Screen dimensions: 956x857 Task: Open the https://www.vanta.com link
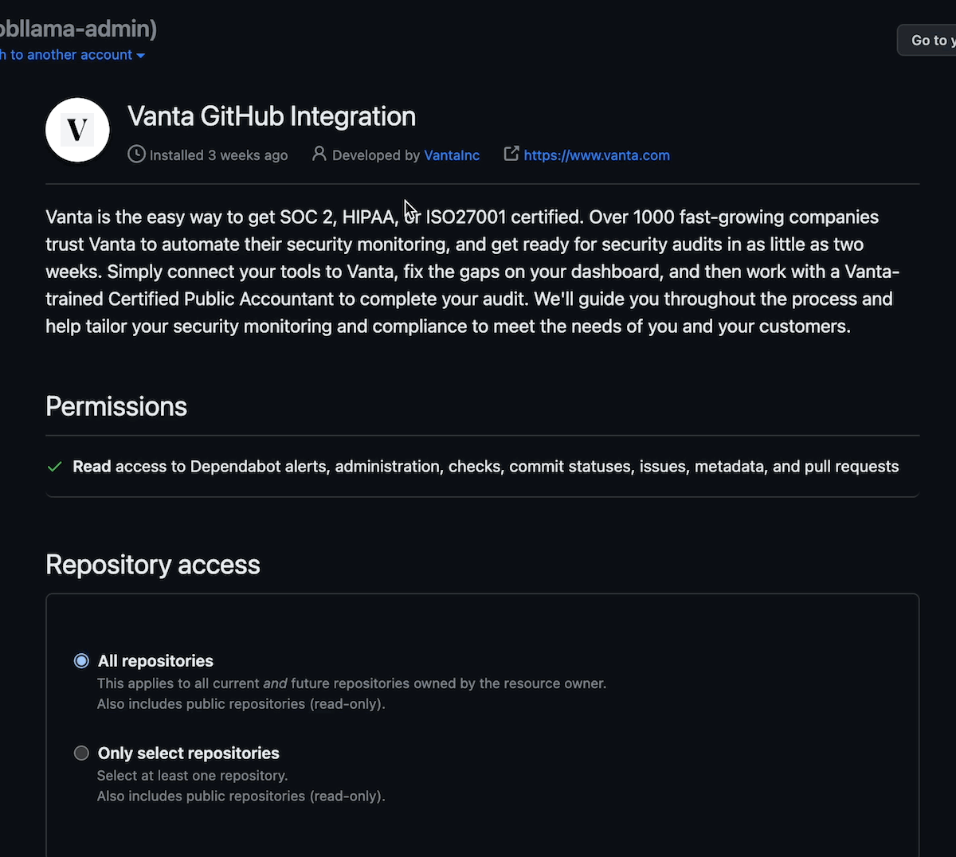click(597, 155)
